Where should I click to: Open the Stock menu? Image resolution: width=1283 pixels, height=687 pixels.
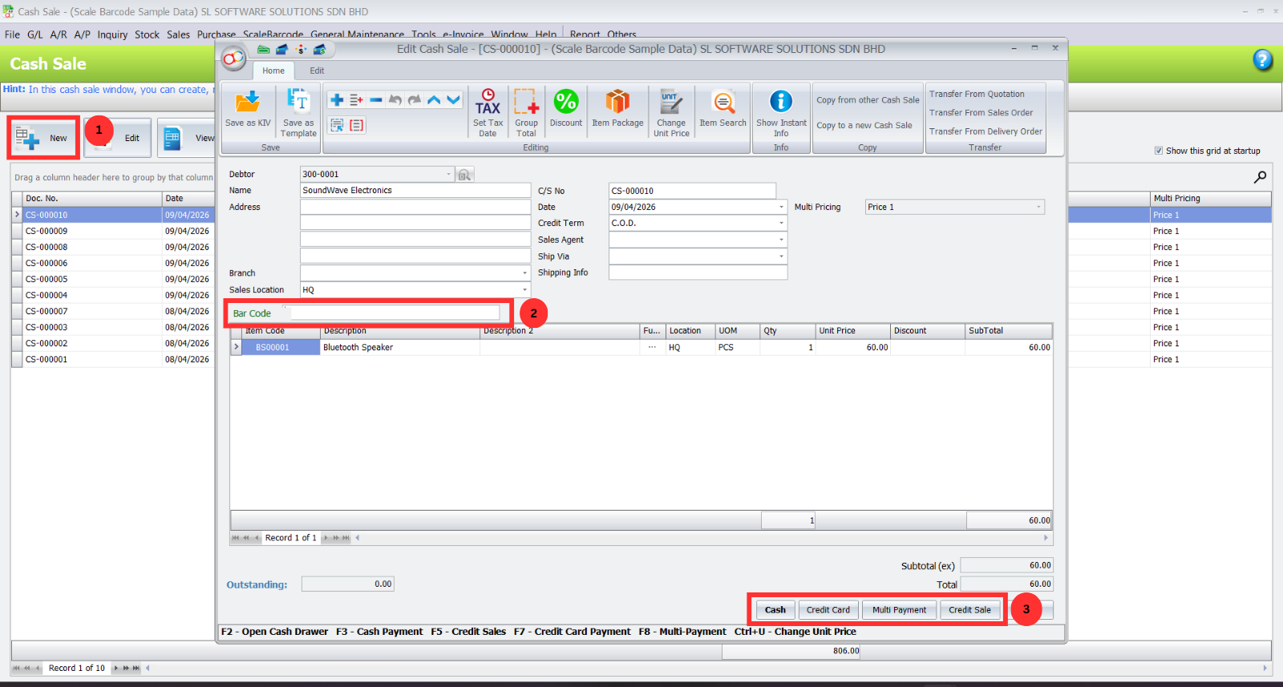[x=147, y=34]
